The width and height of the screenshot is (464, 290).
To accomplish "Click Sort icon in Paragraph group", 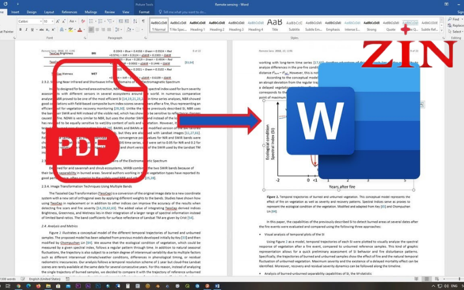I will (135, 21).
